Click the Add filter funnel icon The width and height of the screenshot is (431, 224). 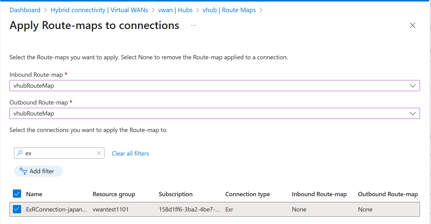click(x=23, y=171)
